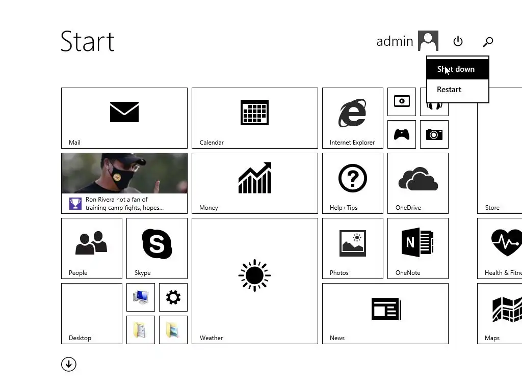This screenshot has height=391, width=522.
Task: Open the Calendar tile
Action: (255, 118)
